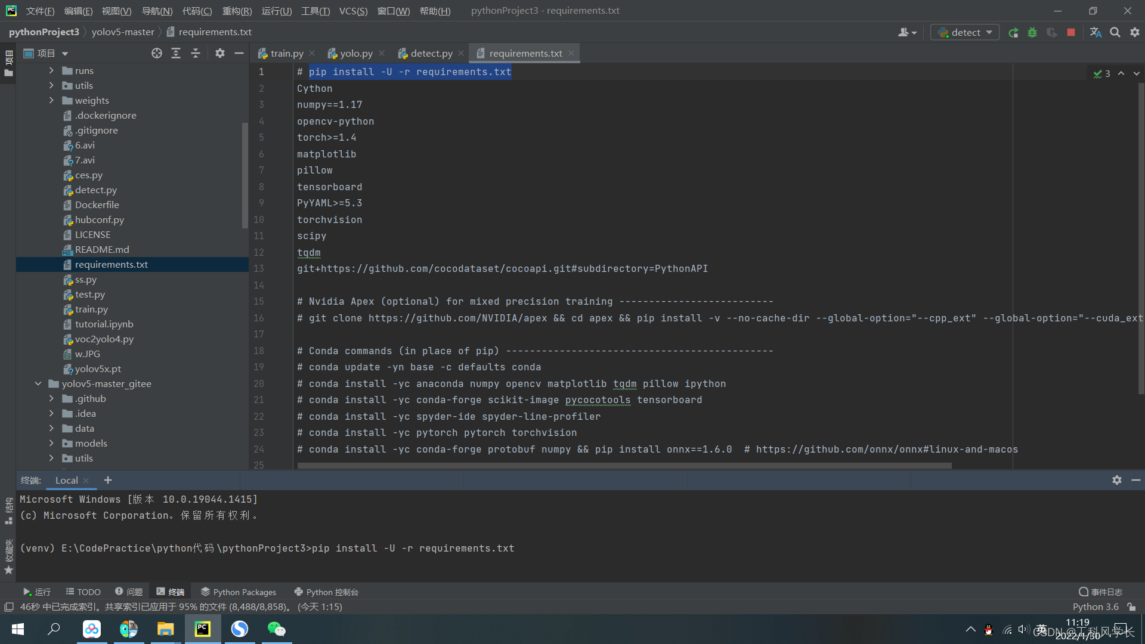Click the Run (rerun) green icon
1145x644 pixels.
click(x=1013, y=33)
